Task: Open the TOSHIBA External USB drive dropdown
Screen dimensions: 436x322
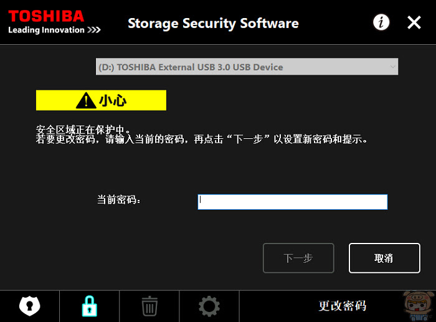Action: pos(247,67)
